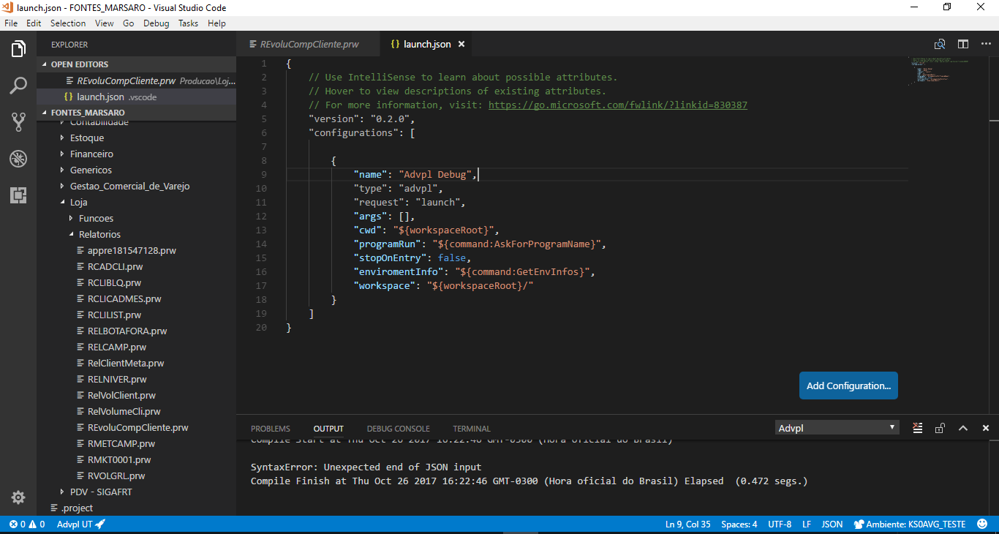Switch to the PROBLEMS panel tab

pos(271,429)
